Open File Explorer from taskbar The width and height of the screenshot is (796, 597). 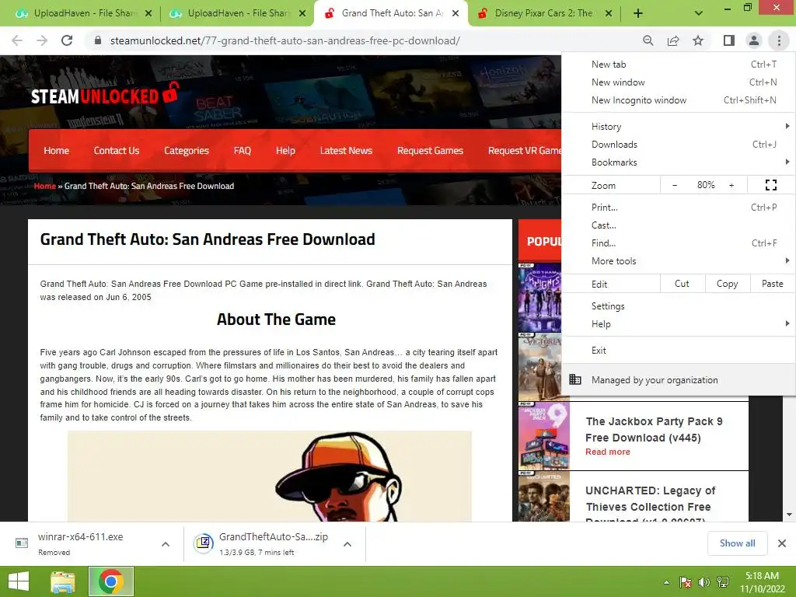62,581
